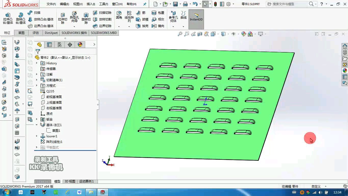Open the 曲线 curves tool

tap(184, 15)
